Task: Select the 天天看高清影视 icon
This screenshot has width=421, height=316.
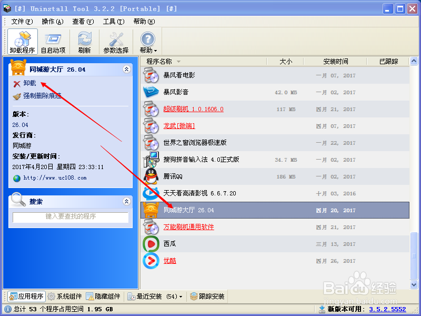Action: (151, 193)
